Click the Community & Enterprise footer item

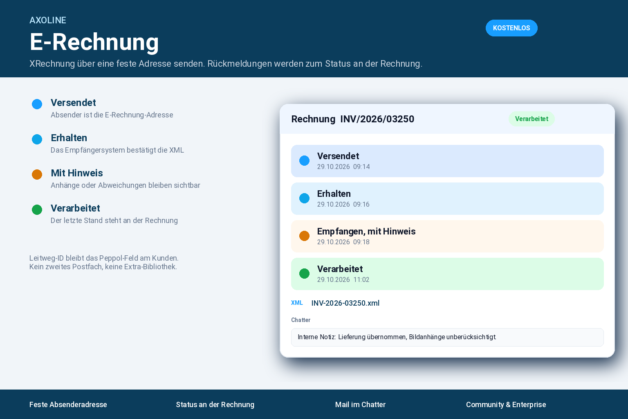click(506, 405)
